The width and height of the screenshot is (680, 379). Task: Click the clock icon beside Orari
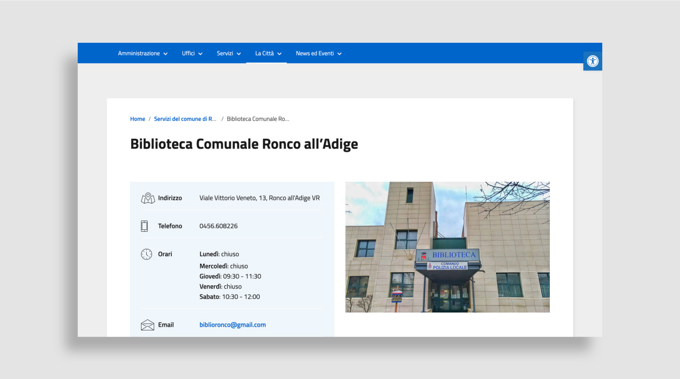pyautogui.click(x=147, y=254)
